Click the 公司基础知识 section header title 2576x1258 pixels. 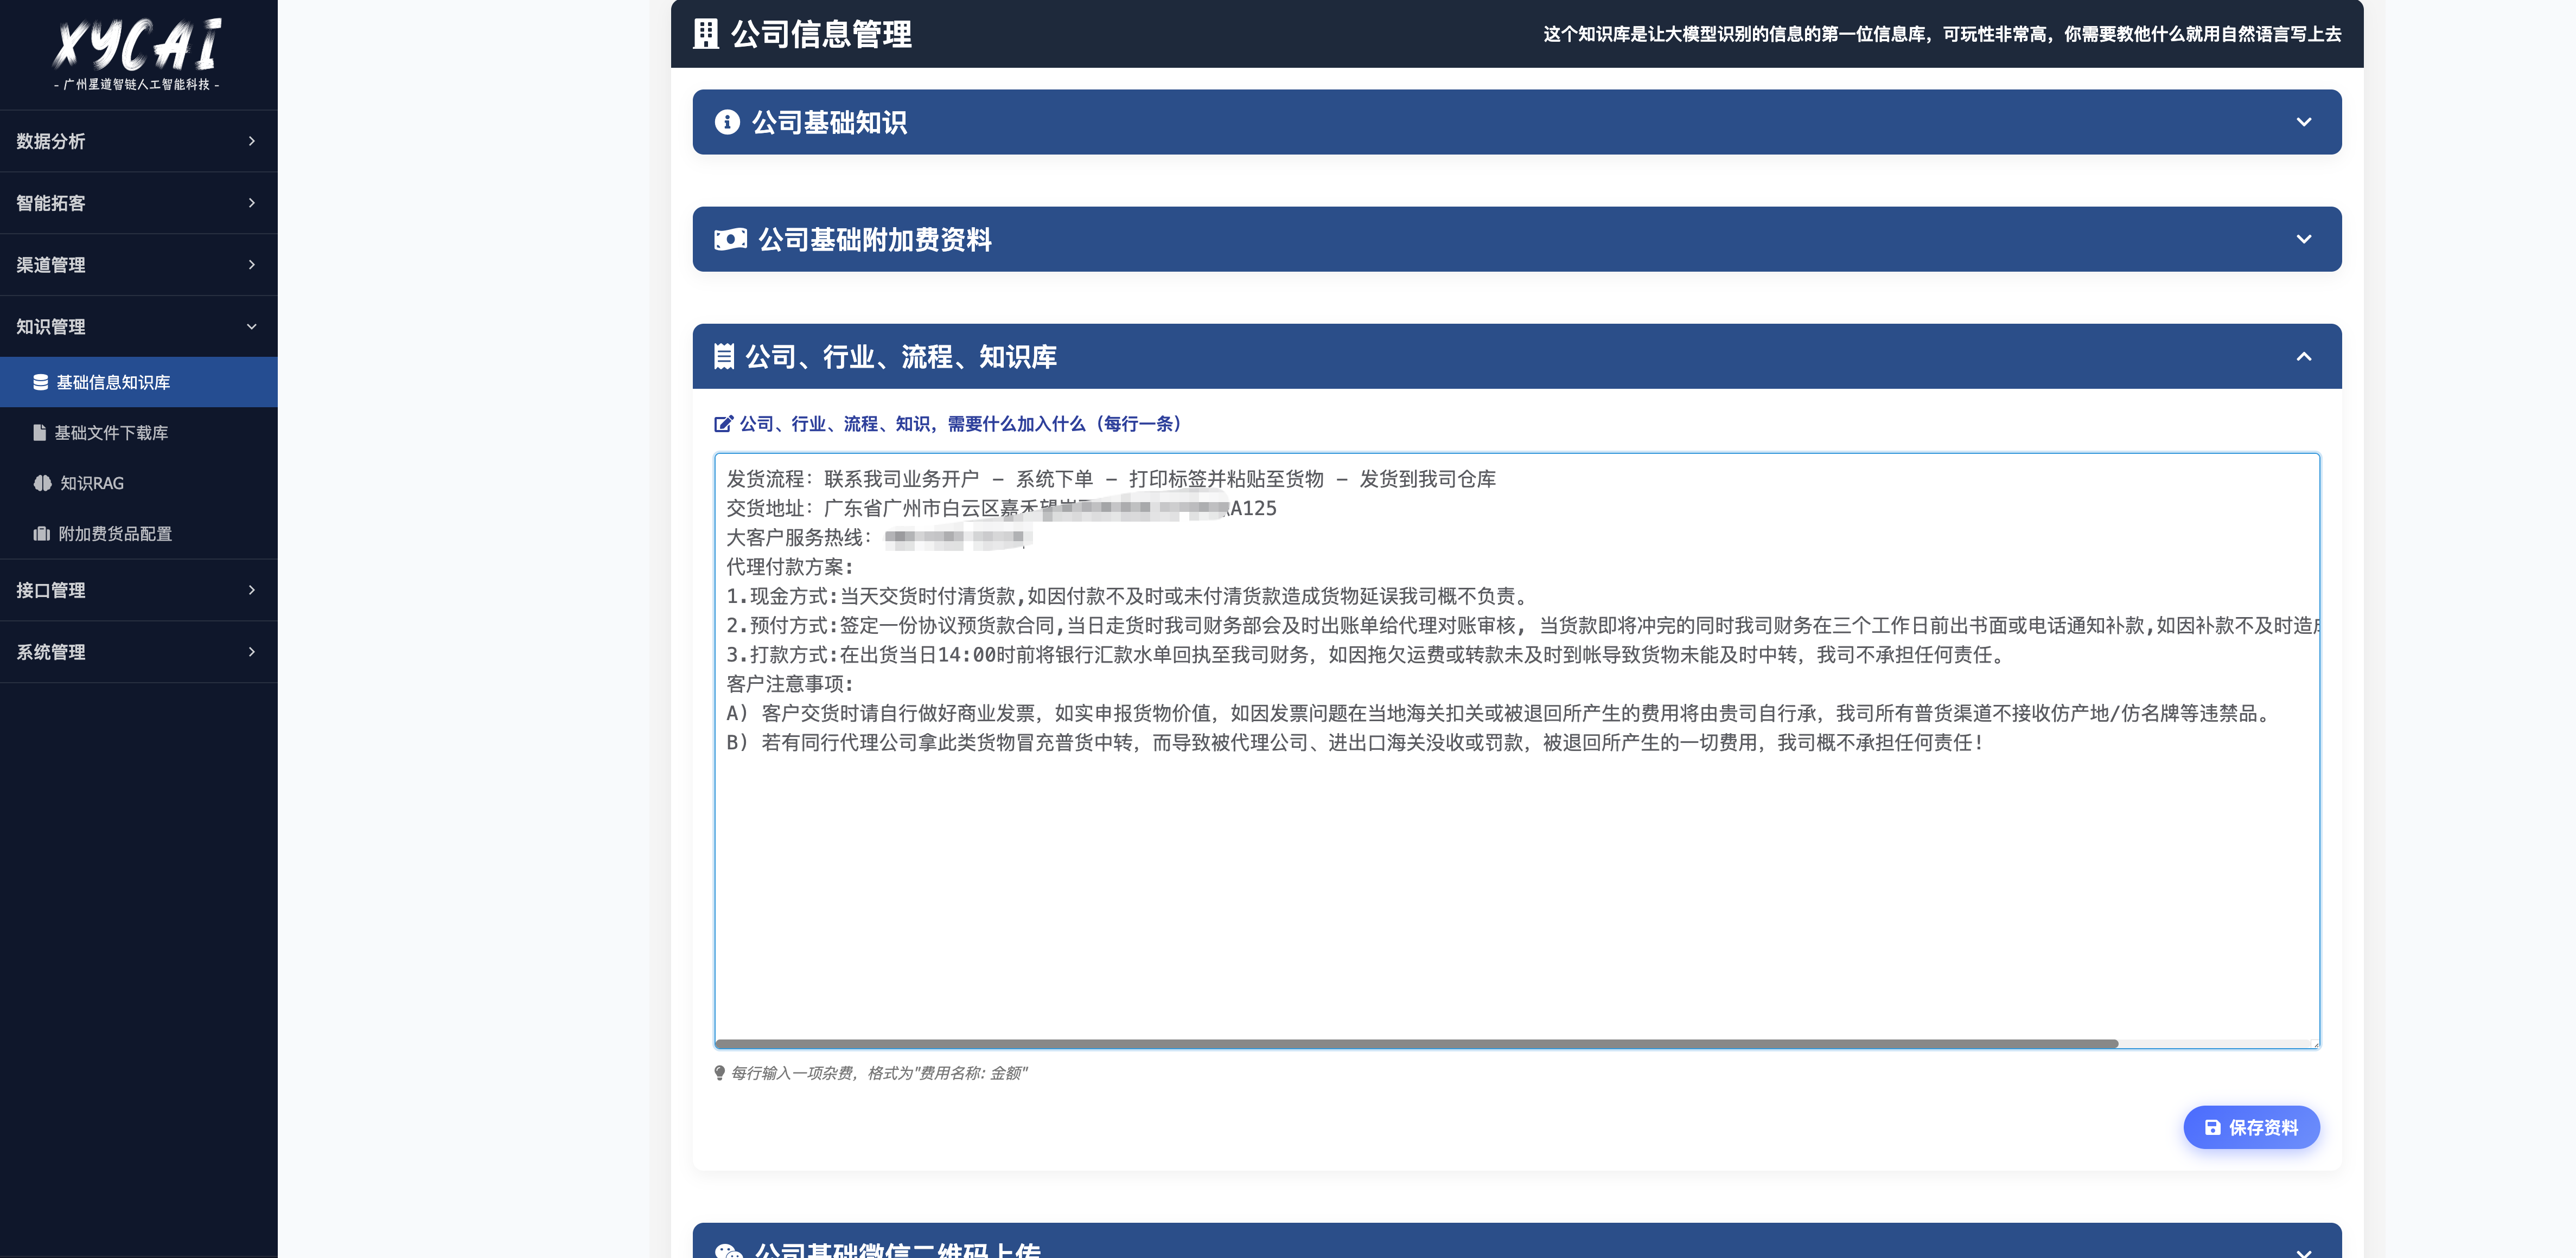tap(829, 122)
